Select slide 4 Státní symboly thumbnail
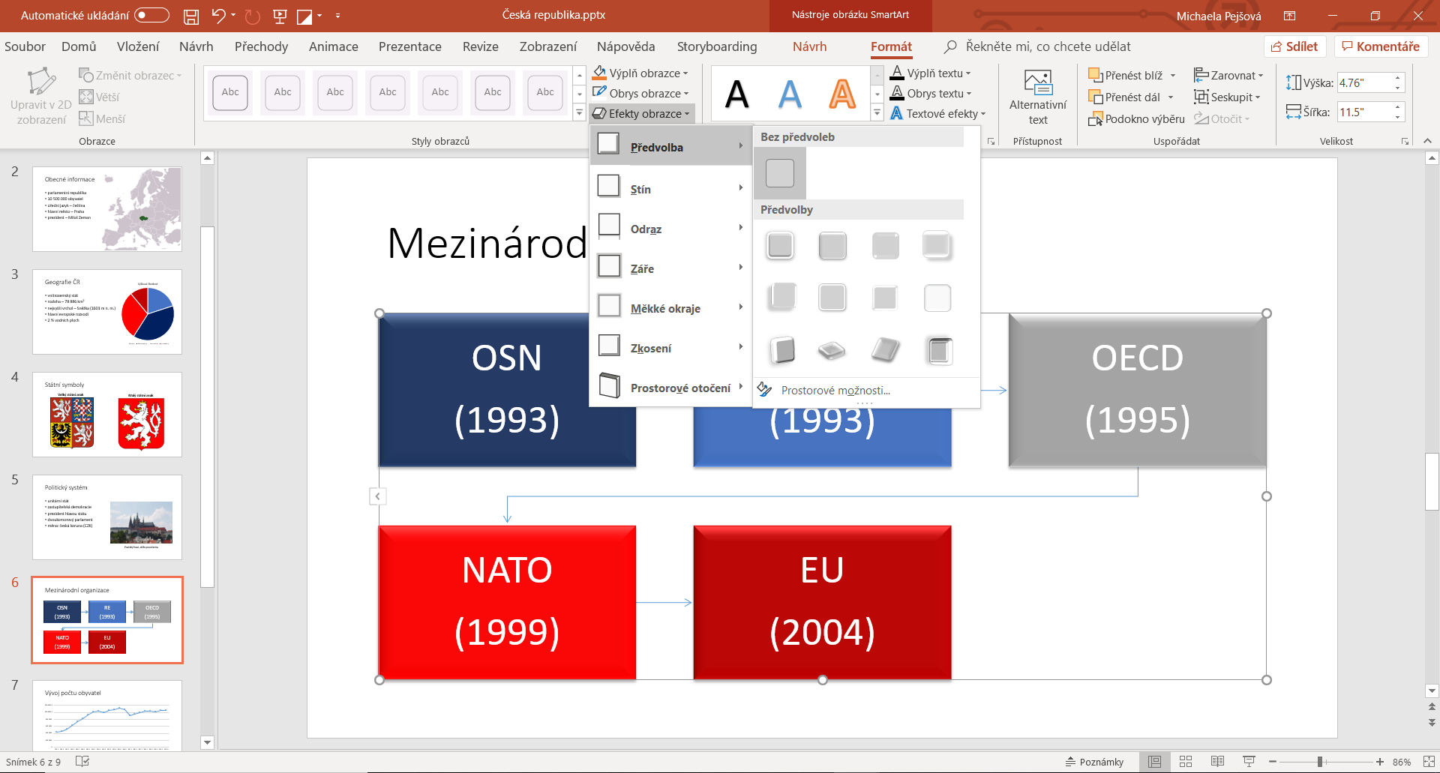1440x773 pixels. [107, 415]
